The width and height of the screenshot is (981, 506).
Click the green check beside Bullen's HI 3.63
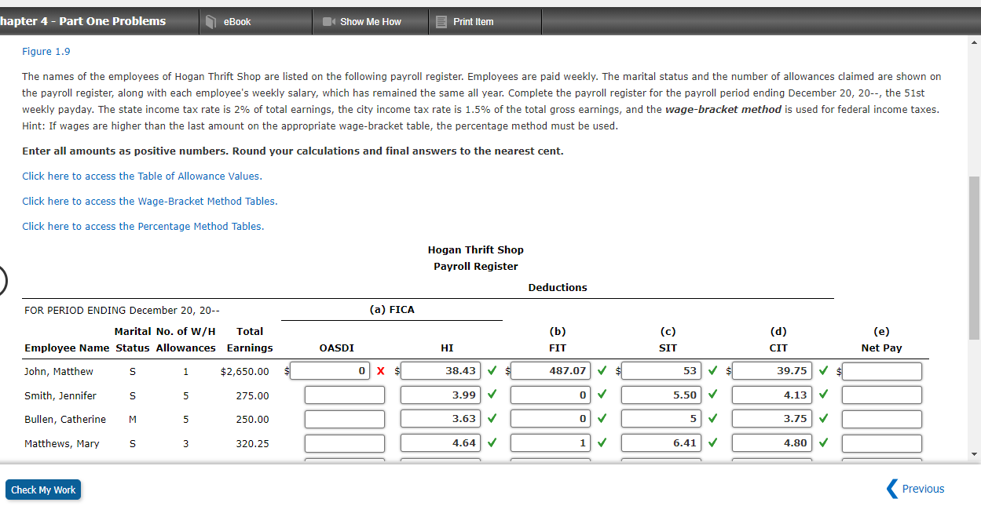click(492, 419)
